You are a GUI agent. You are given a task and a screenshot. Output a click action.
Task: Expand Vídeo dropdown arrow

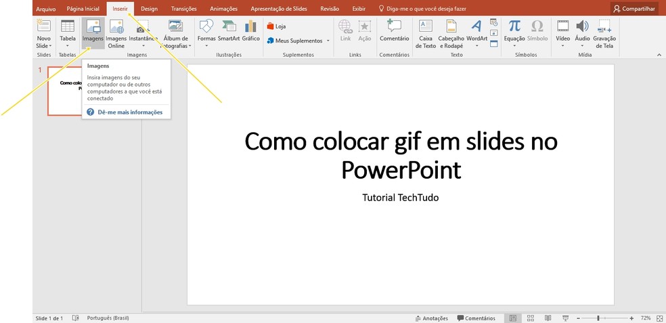click(563, 46)
